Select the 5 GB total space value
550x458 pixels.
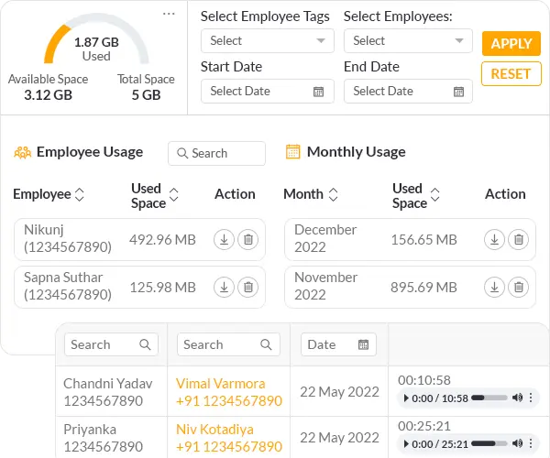pos(147,95)
